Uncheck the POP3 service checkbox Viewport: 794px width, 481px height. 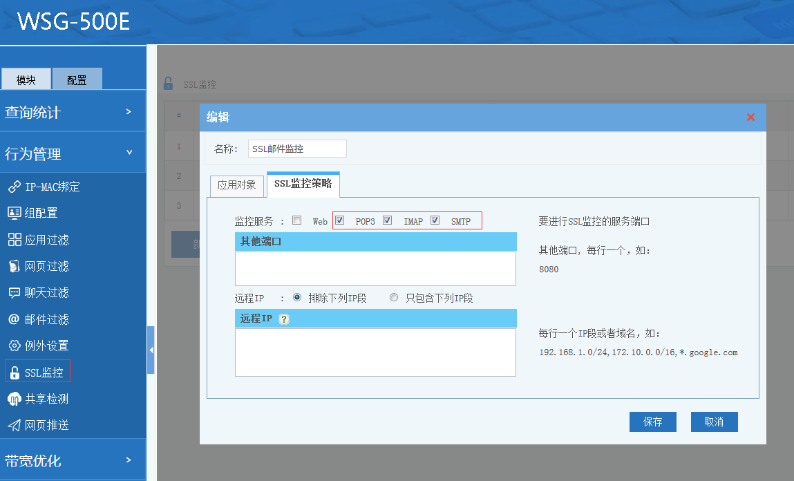(340, 220)
